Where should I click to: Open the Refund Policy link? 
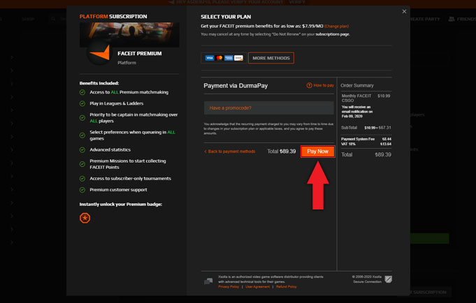[287, 287]
